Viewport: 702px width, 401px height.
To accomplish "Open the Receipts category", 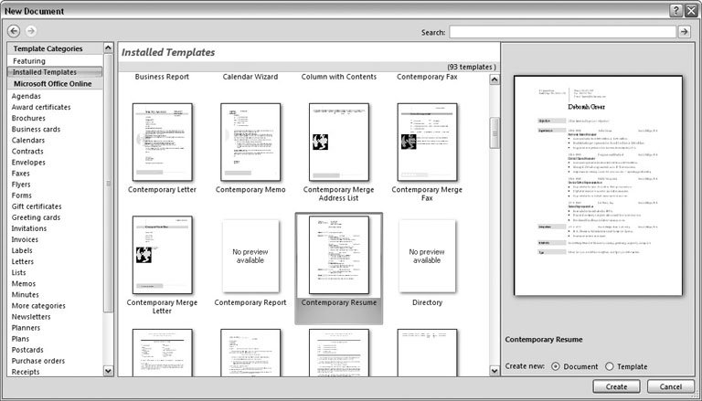I will click(x=26, y=372).
